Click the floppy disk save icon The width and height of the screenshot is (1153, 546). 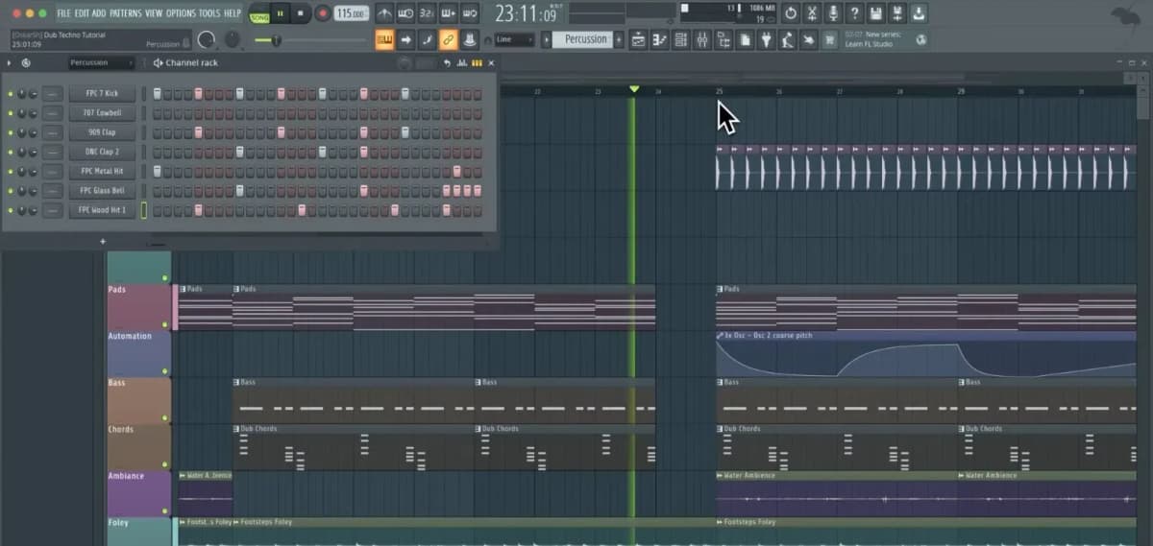click(x=876, y=13)
